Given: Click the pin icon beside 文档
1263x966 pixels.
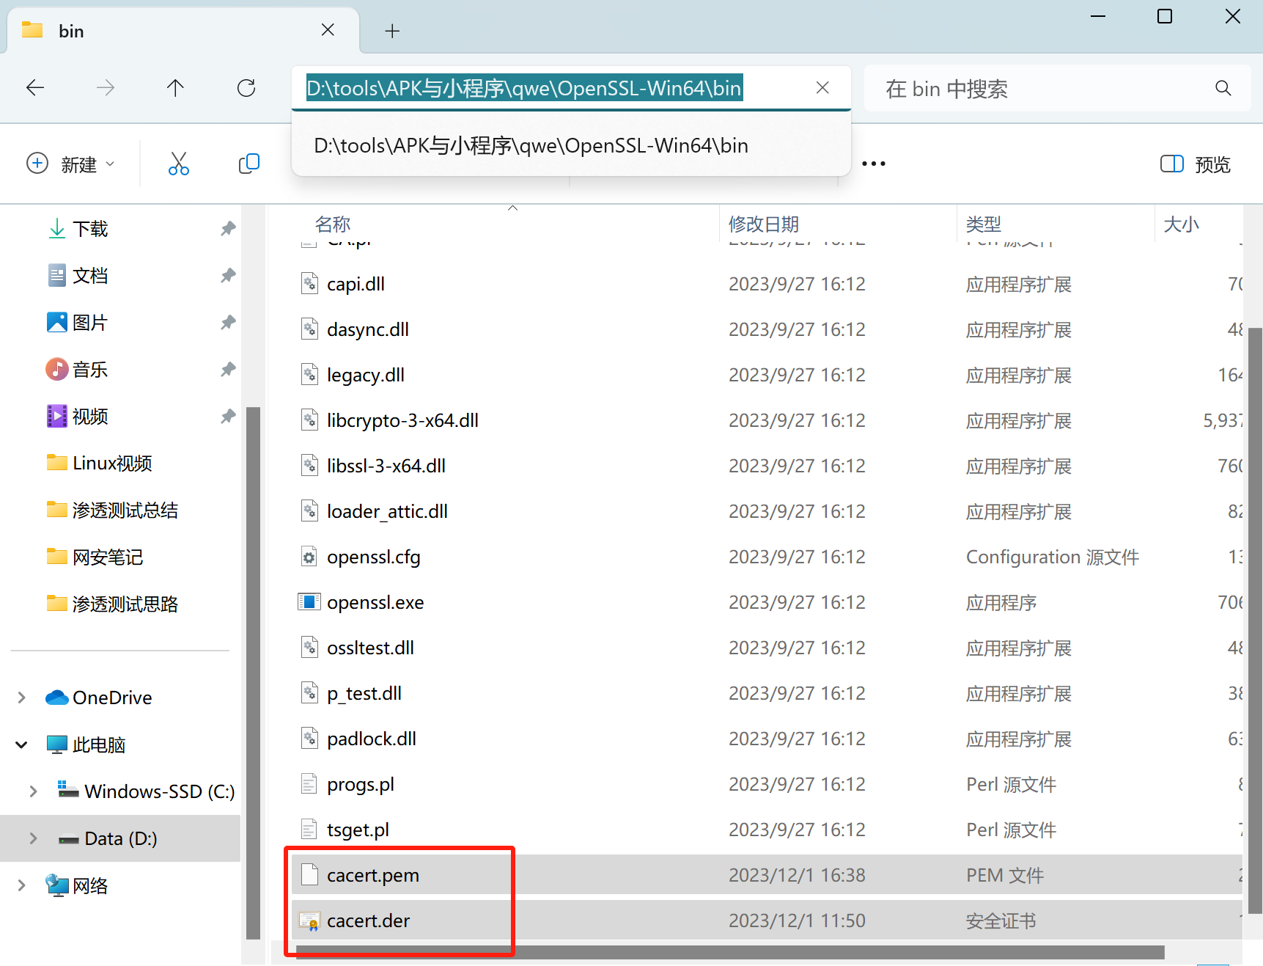Looking at the screenshot, I should tap(228, 276).
